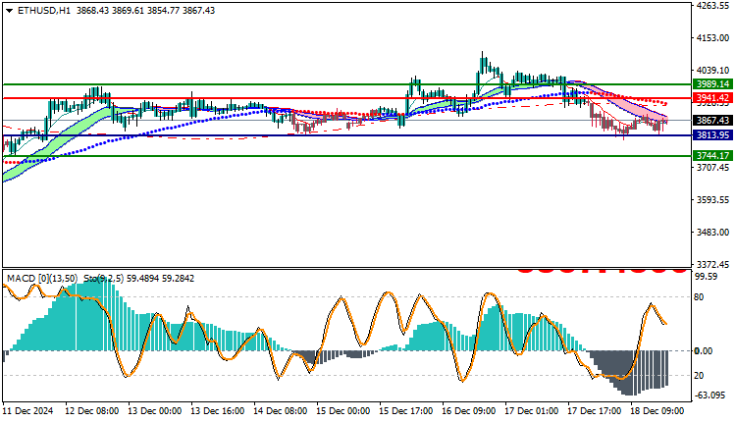This screenshot has width=736, height=422.
Task: Click the stochastic values 59.4894 59.2842
Action: click(x=161, y=279)
